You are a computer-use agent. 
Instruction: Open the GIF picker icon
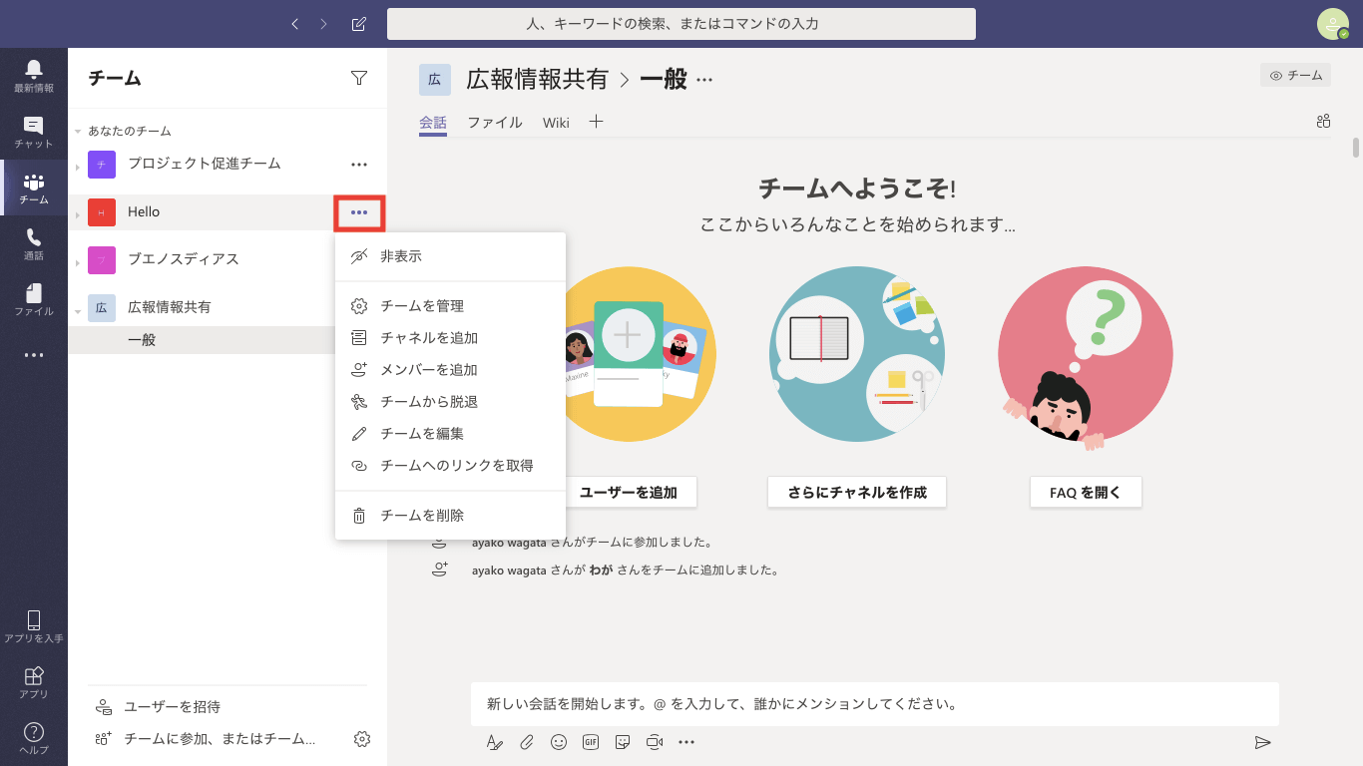click(x=591, y=742)
